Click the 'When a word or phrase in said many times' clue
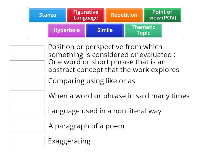Screen dimensions: 210x157 pyautogui.click(x=119, y=96)
